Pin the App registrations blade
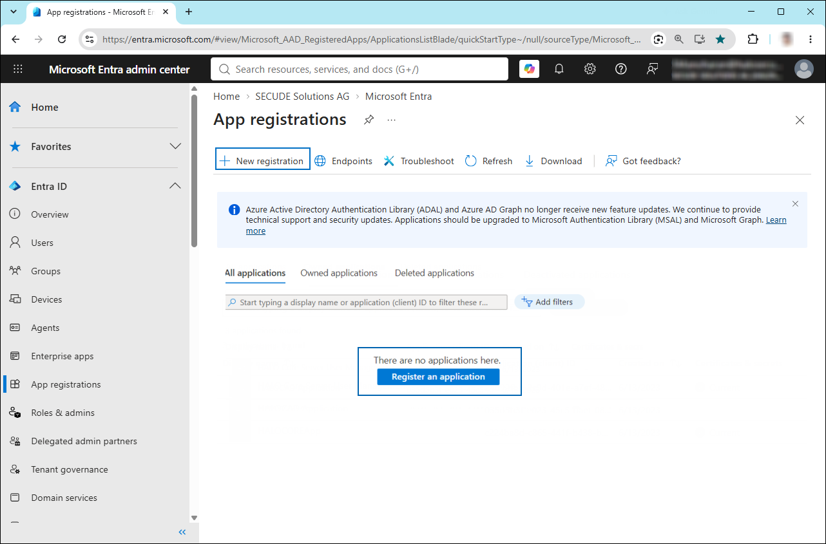This screenshot has width=826, height=544. (369, 120)
